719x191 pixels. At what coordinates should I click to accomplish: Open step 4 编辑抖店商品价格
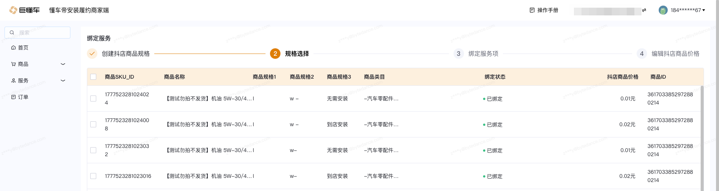[675, 54]
